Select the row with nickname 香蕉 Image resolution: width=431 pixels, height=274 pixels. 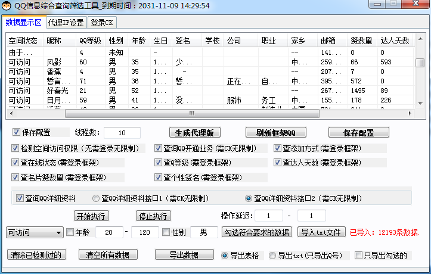tap(210, 71)
